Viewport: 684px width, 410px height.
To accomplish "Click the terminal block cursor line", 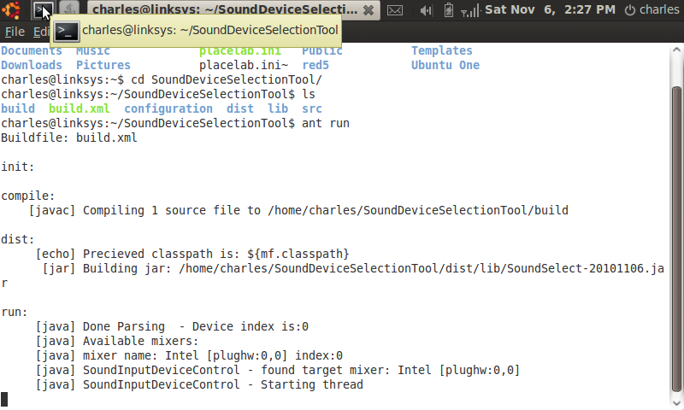I will click(x=4, y=399).
